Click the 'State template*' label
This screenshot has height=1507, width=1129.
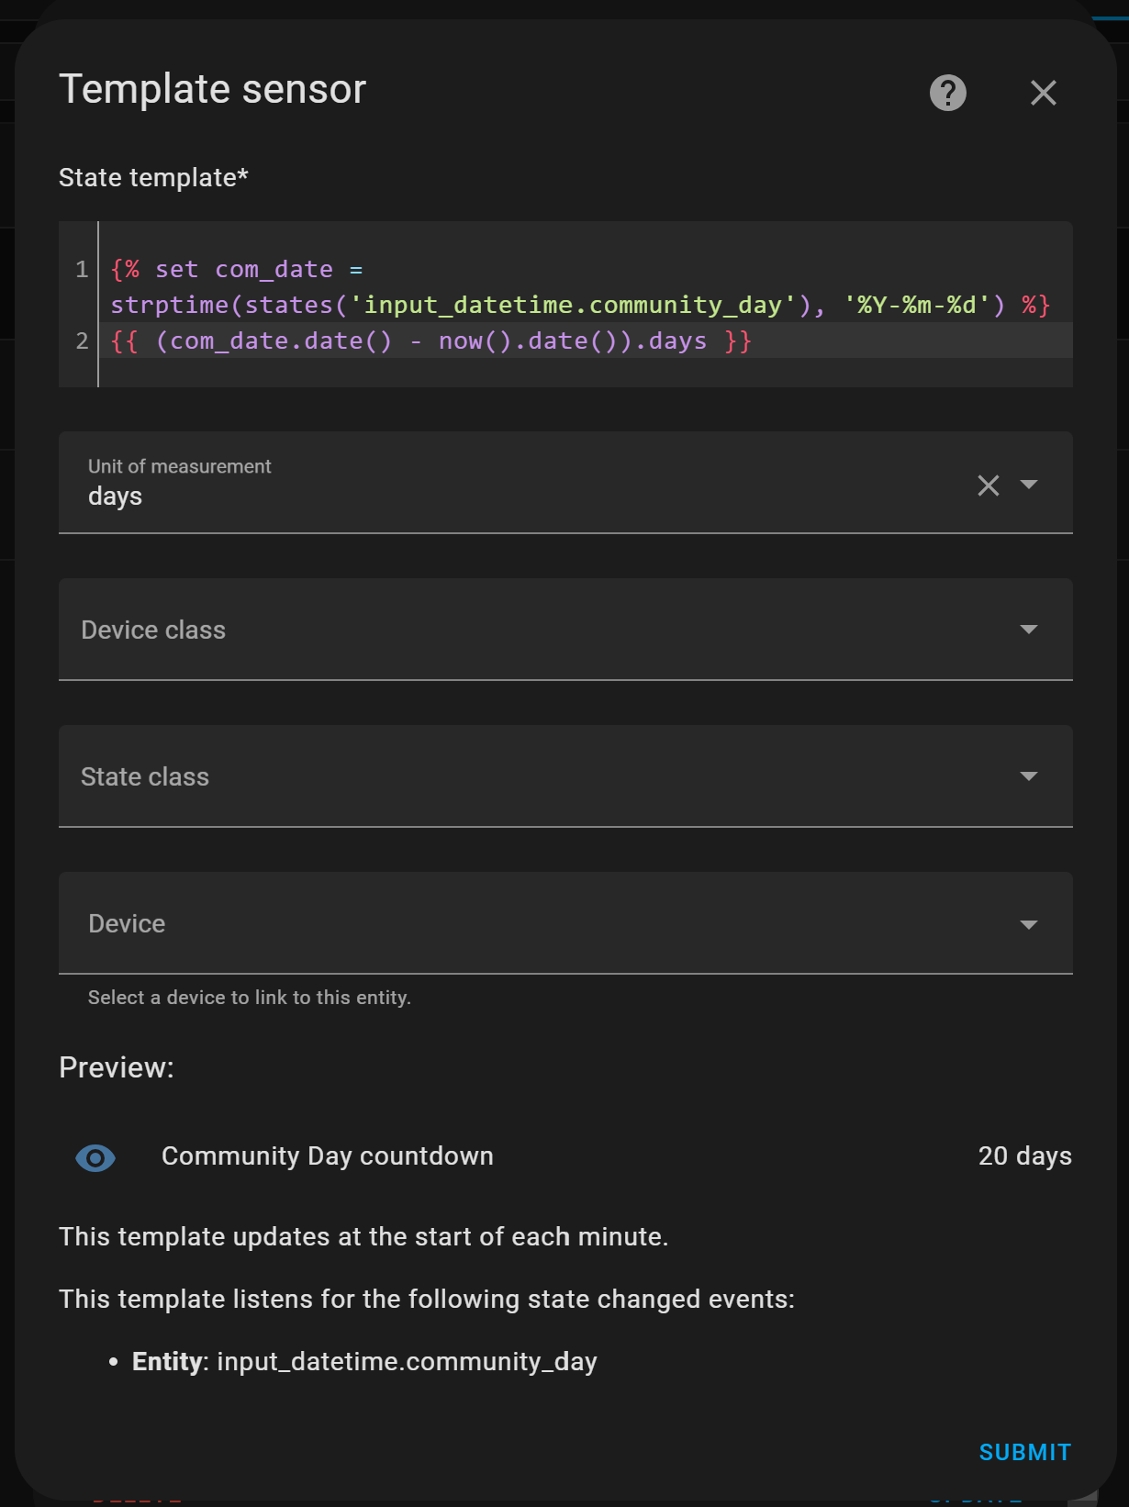pyautogui.click(x=153, y=177)
